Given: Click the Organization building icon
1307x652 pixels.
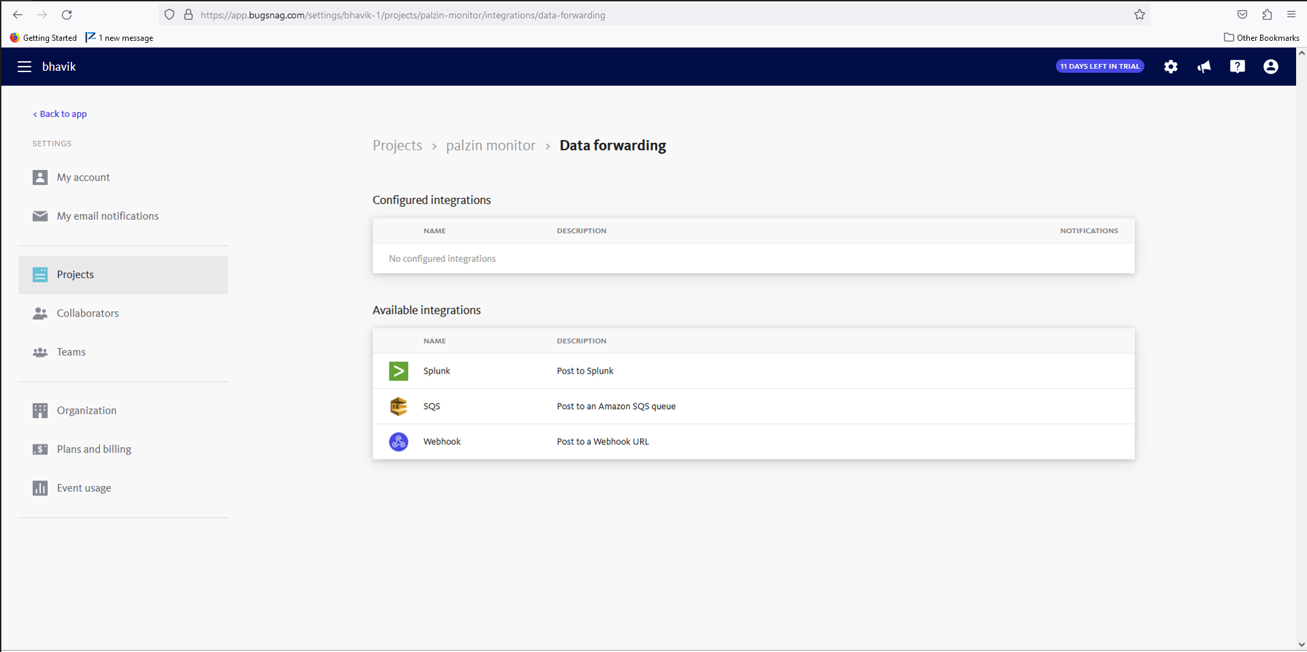Looking at the screenshot, I should 40,410.
